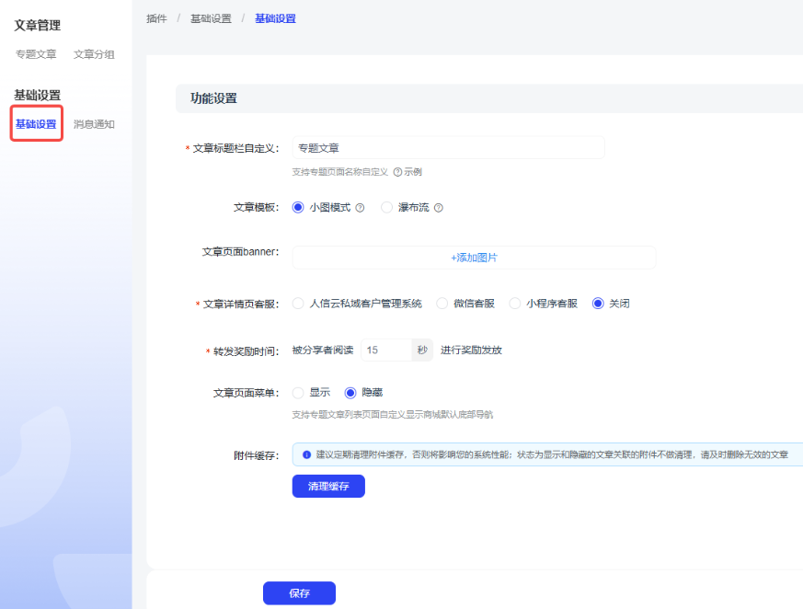Click 清理缓存 button
The width and height of the screenshot is (803, 609).
328,487
